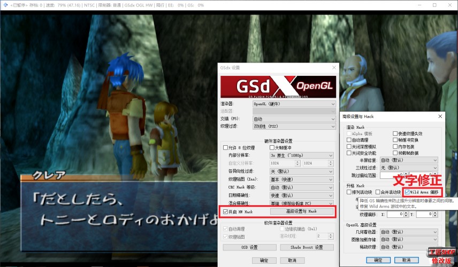Screen dimensions: 458x267
Task: Open the 渲染器 OpenGL (硬件) dropdown
Action: [294, 104]
